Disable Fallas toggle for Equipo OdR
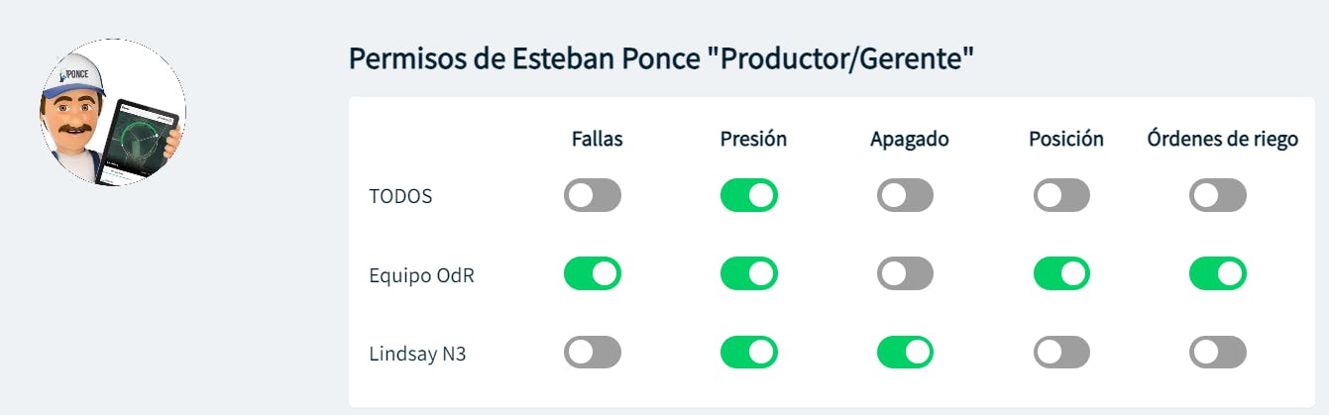1329x415 pixels. 593,273
